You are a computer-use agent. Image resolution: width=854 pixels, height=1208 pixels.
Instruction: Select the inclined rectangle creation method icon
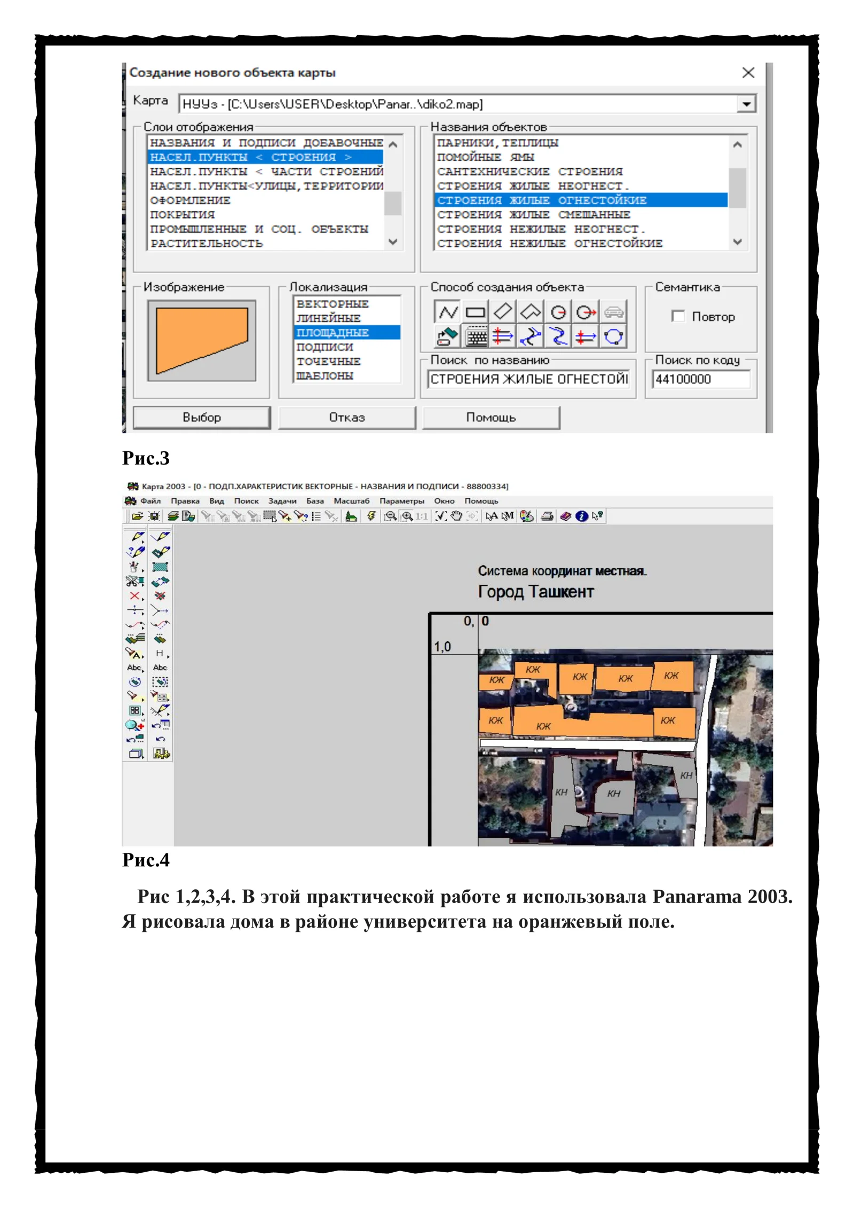point(503,311)
